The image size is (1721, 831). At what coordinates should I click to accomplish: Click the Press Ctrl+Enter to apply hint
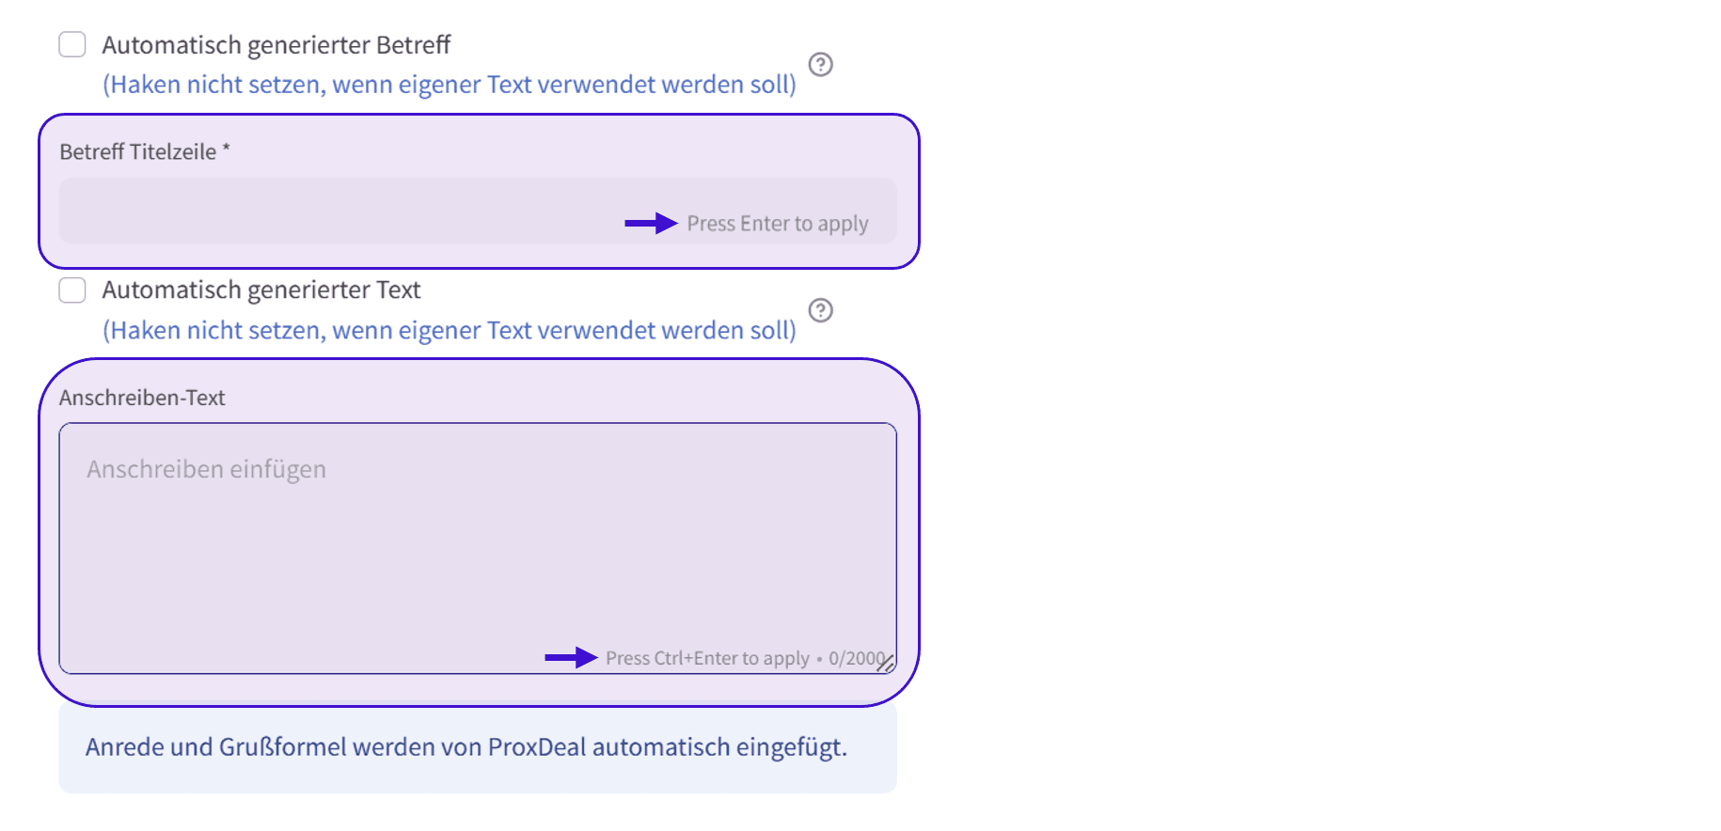(x=707, y=658)
